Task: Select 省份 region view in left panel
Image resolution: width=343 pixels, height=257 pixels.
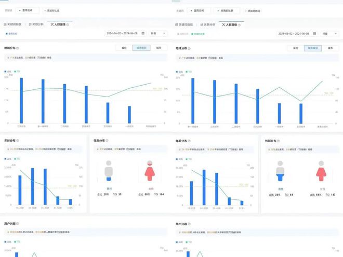Action: 124,48
